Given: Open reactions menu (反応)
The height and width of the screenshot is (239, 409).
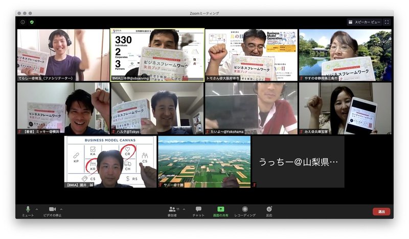Looking at the screenshot, I should click(x=269, y=211).
